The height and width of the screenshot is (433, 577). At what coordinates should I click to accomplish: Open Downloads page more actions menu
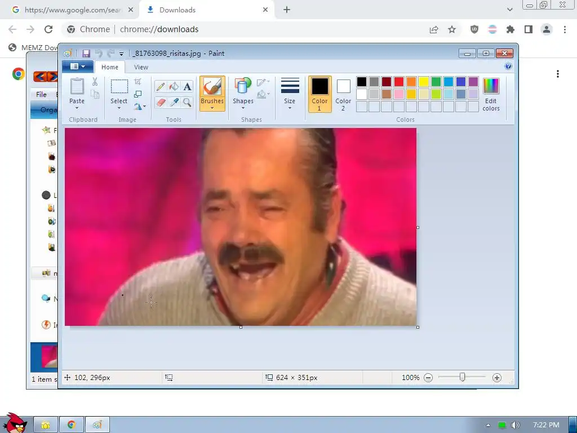tap(558, 74)
